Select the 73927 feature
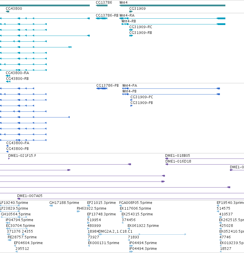 pyautogui.click(x=89, y=240)
